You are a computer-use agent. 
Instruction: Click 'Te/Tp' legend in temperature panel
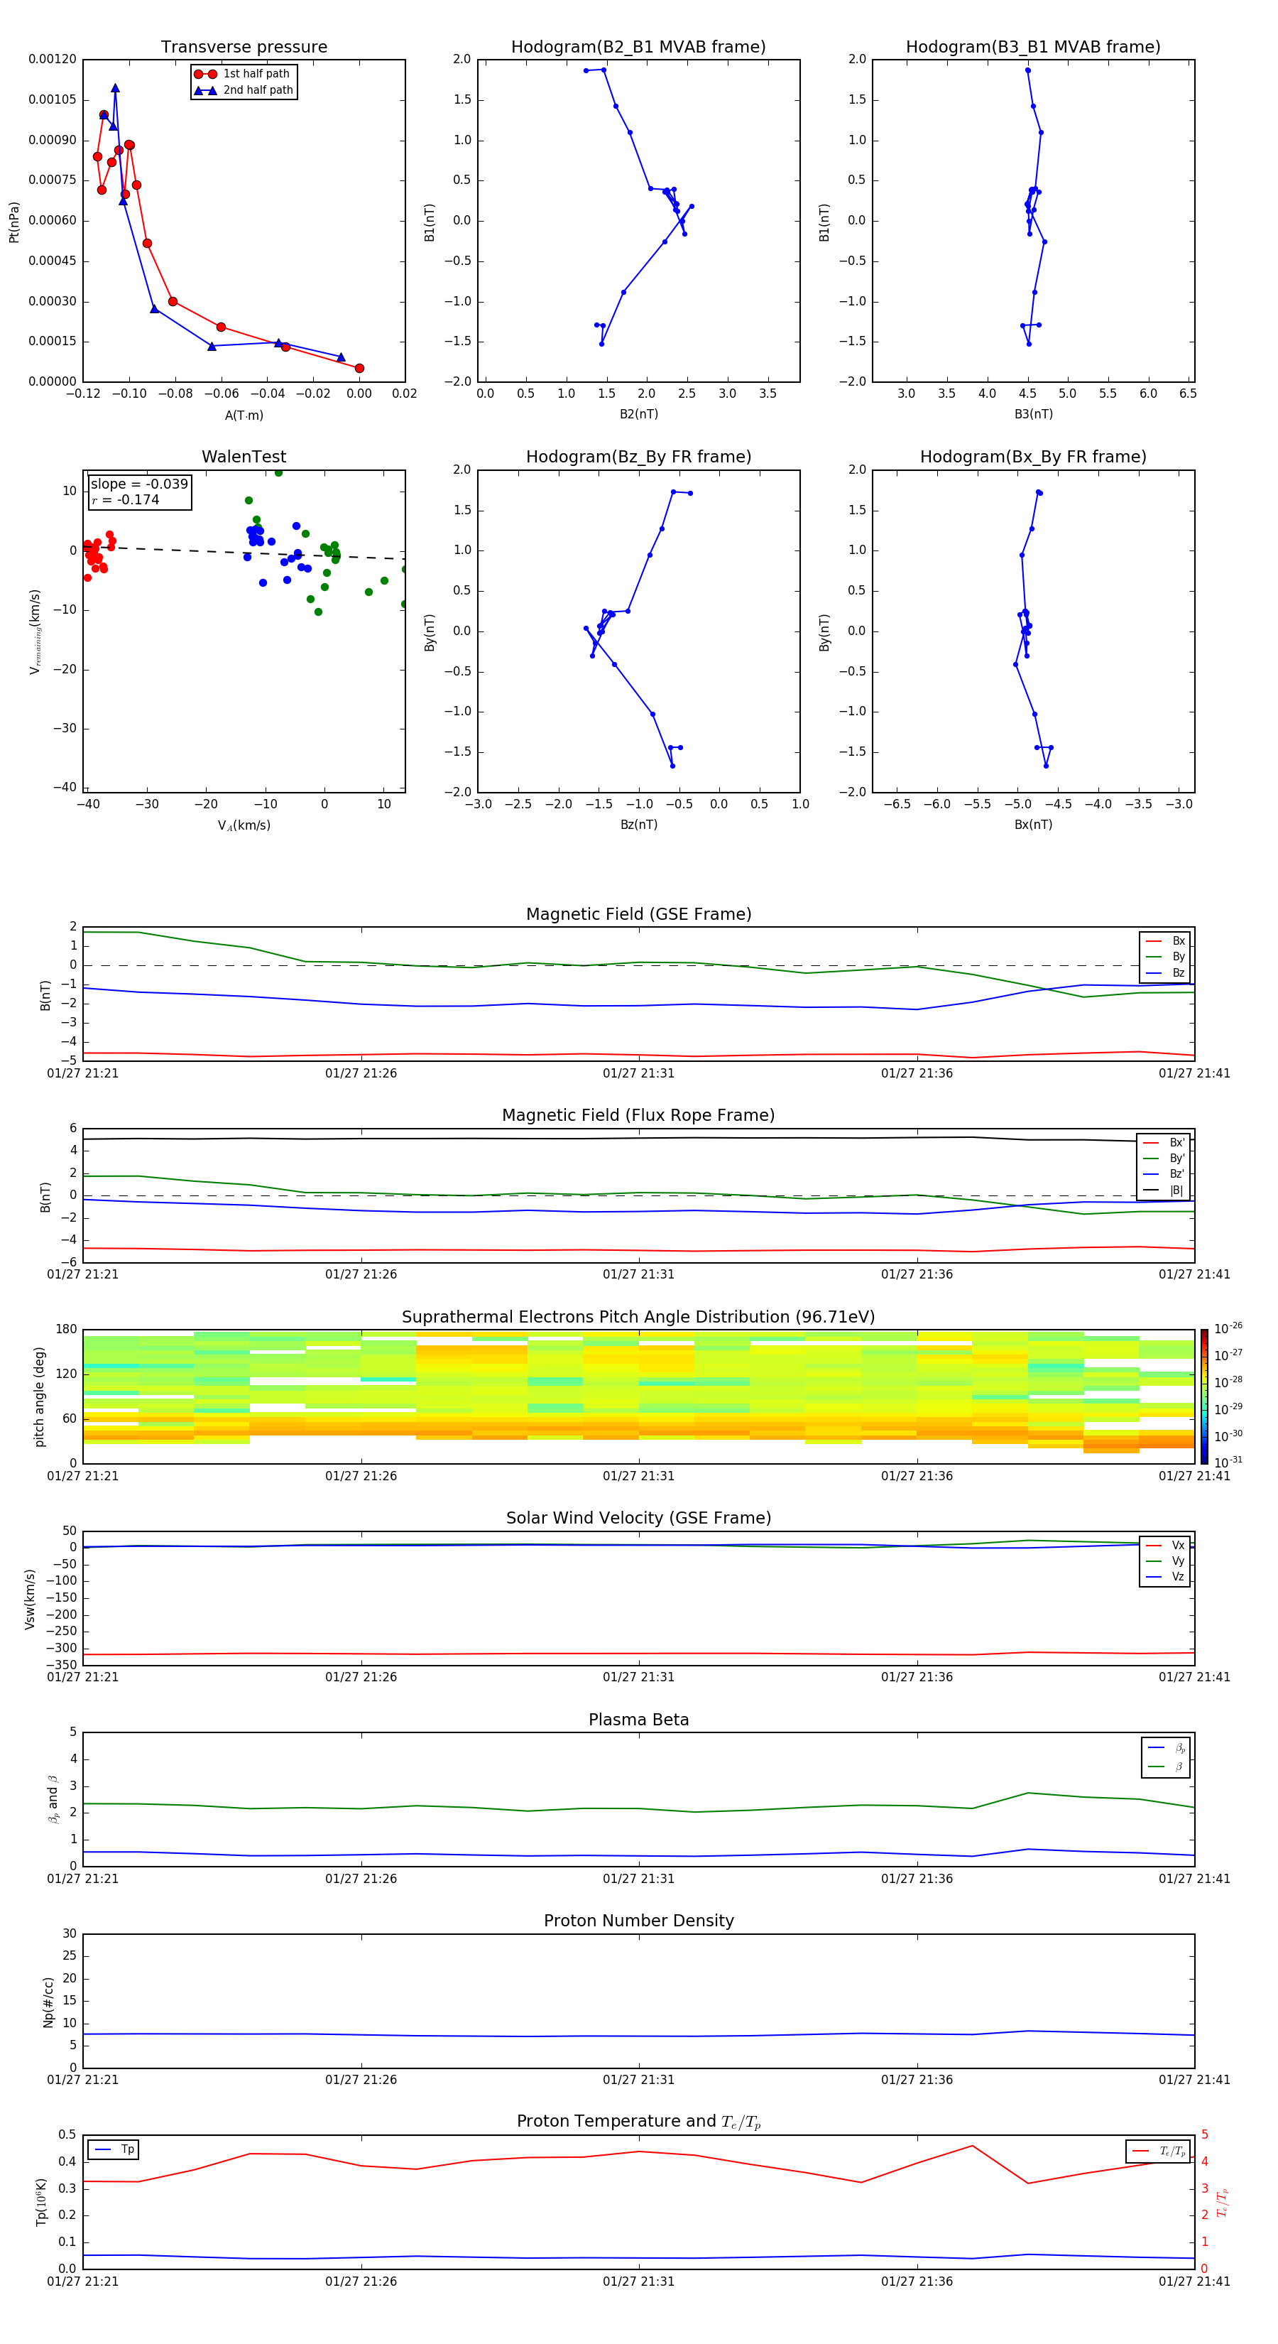[1158, 2151]
